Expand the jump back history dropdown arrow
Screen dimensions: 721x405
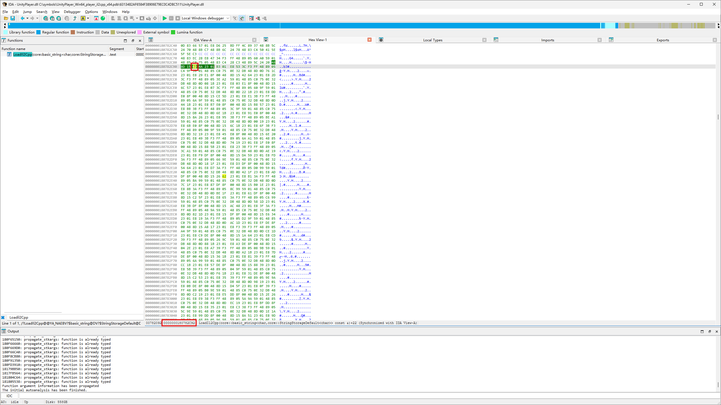(x=27, y=18)
